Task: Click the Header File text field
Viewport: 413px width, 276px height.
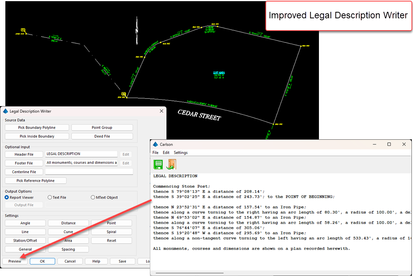Action: tap(81, 154)
